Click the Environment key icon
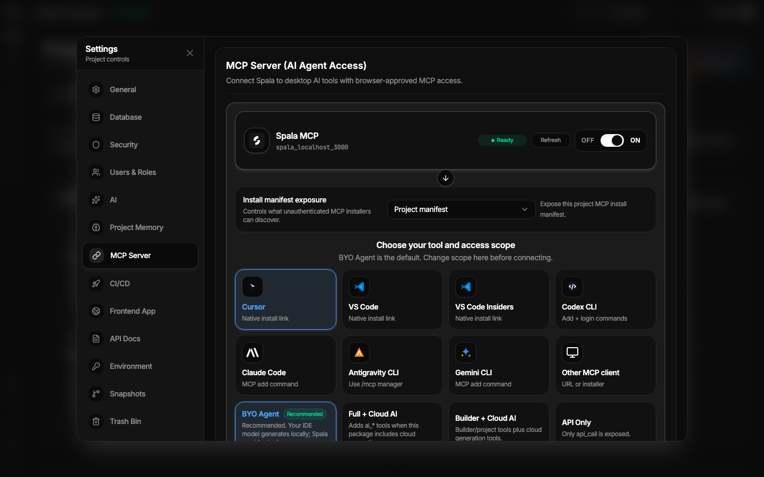 (96, 366)
